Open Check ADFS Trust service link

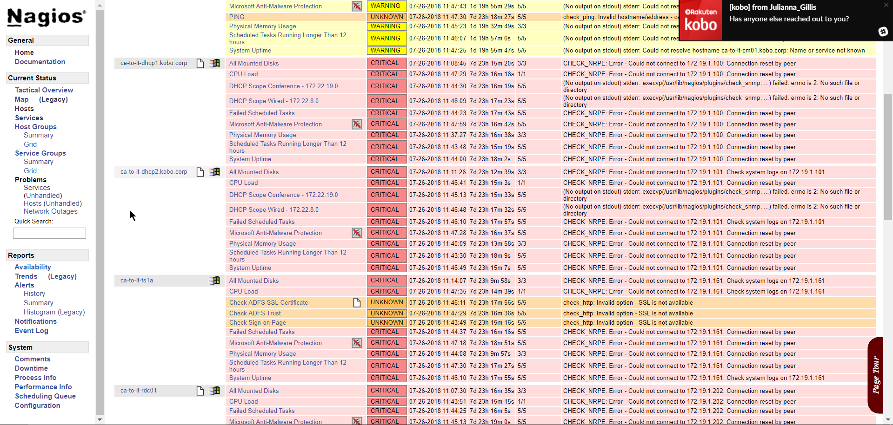click(255, 314)
